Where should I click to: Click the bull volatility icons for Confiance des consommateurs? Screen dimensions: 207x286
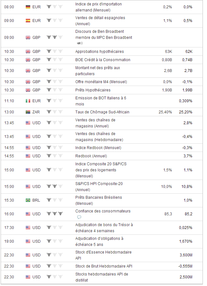(55, 214)
